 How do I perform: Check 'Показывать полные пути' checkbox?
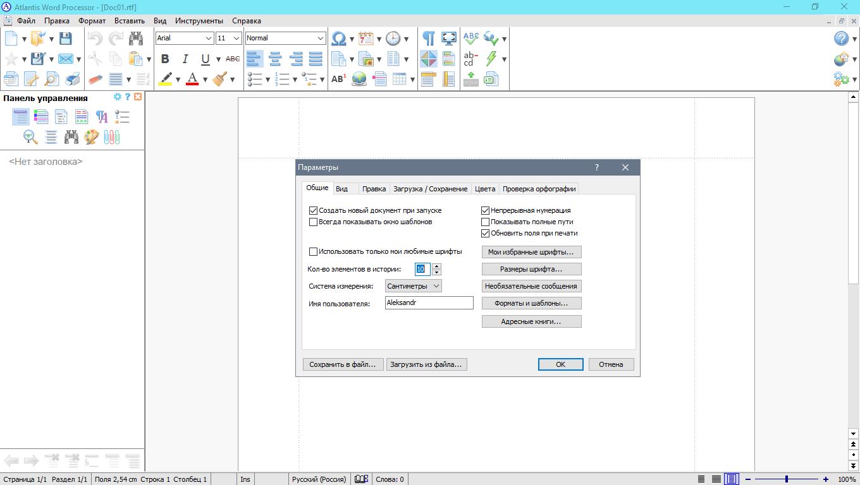pyautogui.click(x=486, y=222)
